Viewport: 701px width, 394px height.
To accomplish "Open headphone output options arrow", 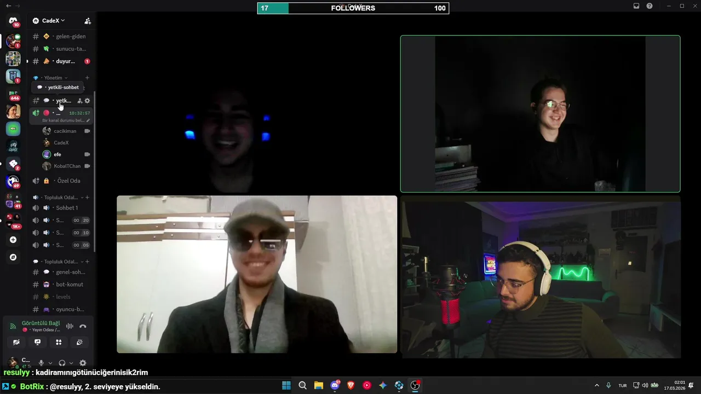I will [x=71, y=363].
